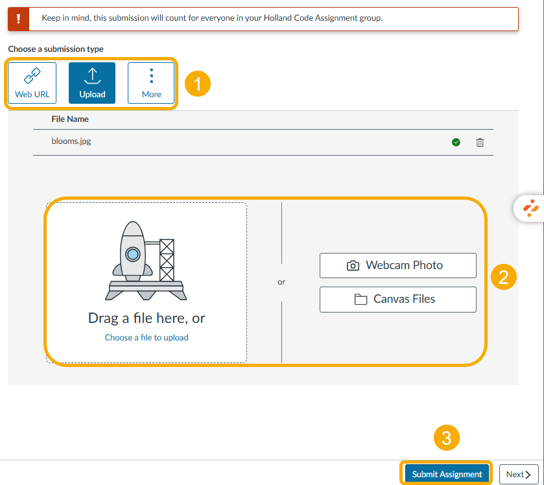
Task: Go to Next with the chevron button
Action: coord(519,475)
